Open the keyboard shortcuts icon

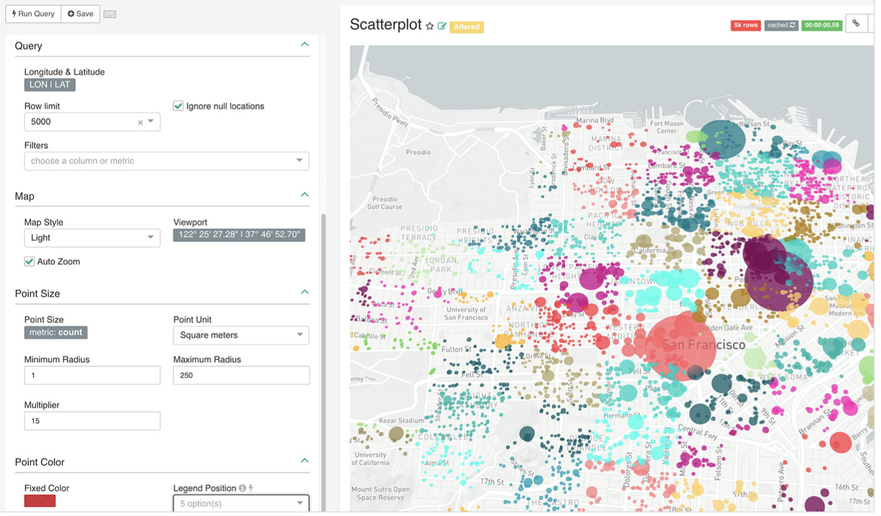(x=110, y=14)
